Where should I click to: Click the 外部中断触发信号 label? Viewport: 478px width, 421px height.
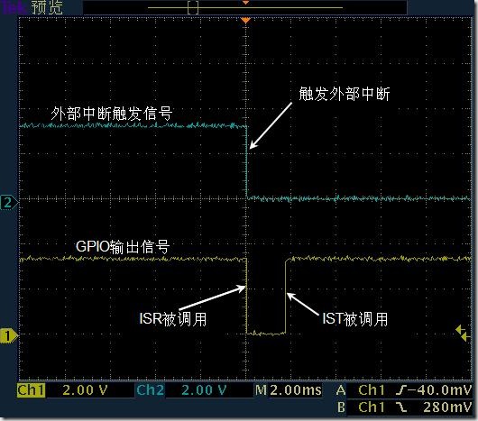click(112, 114)
